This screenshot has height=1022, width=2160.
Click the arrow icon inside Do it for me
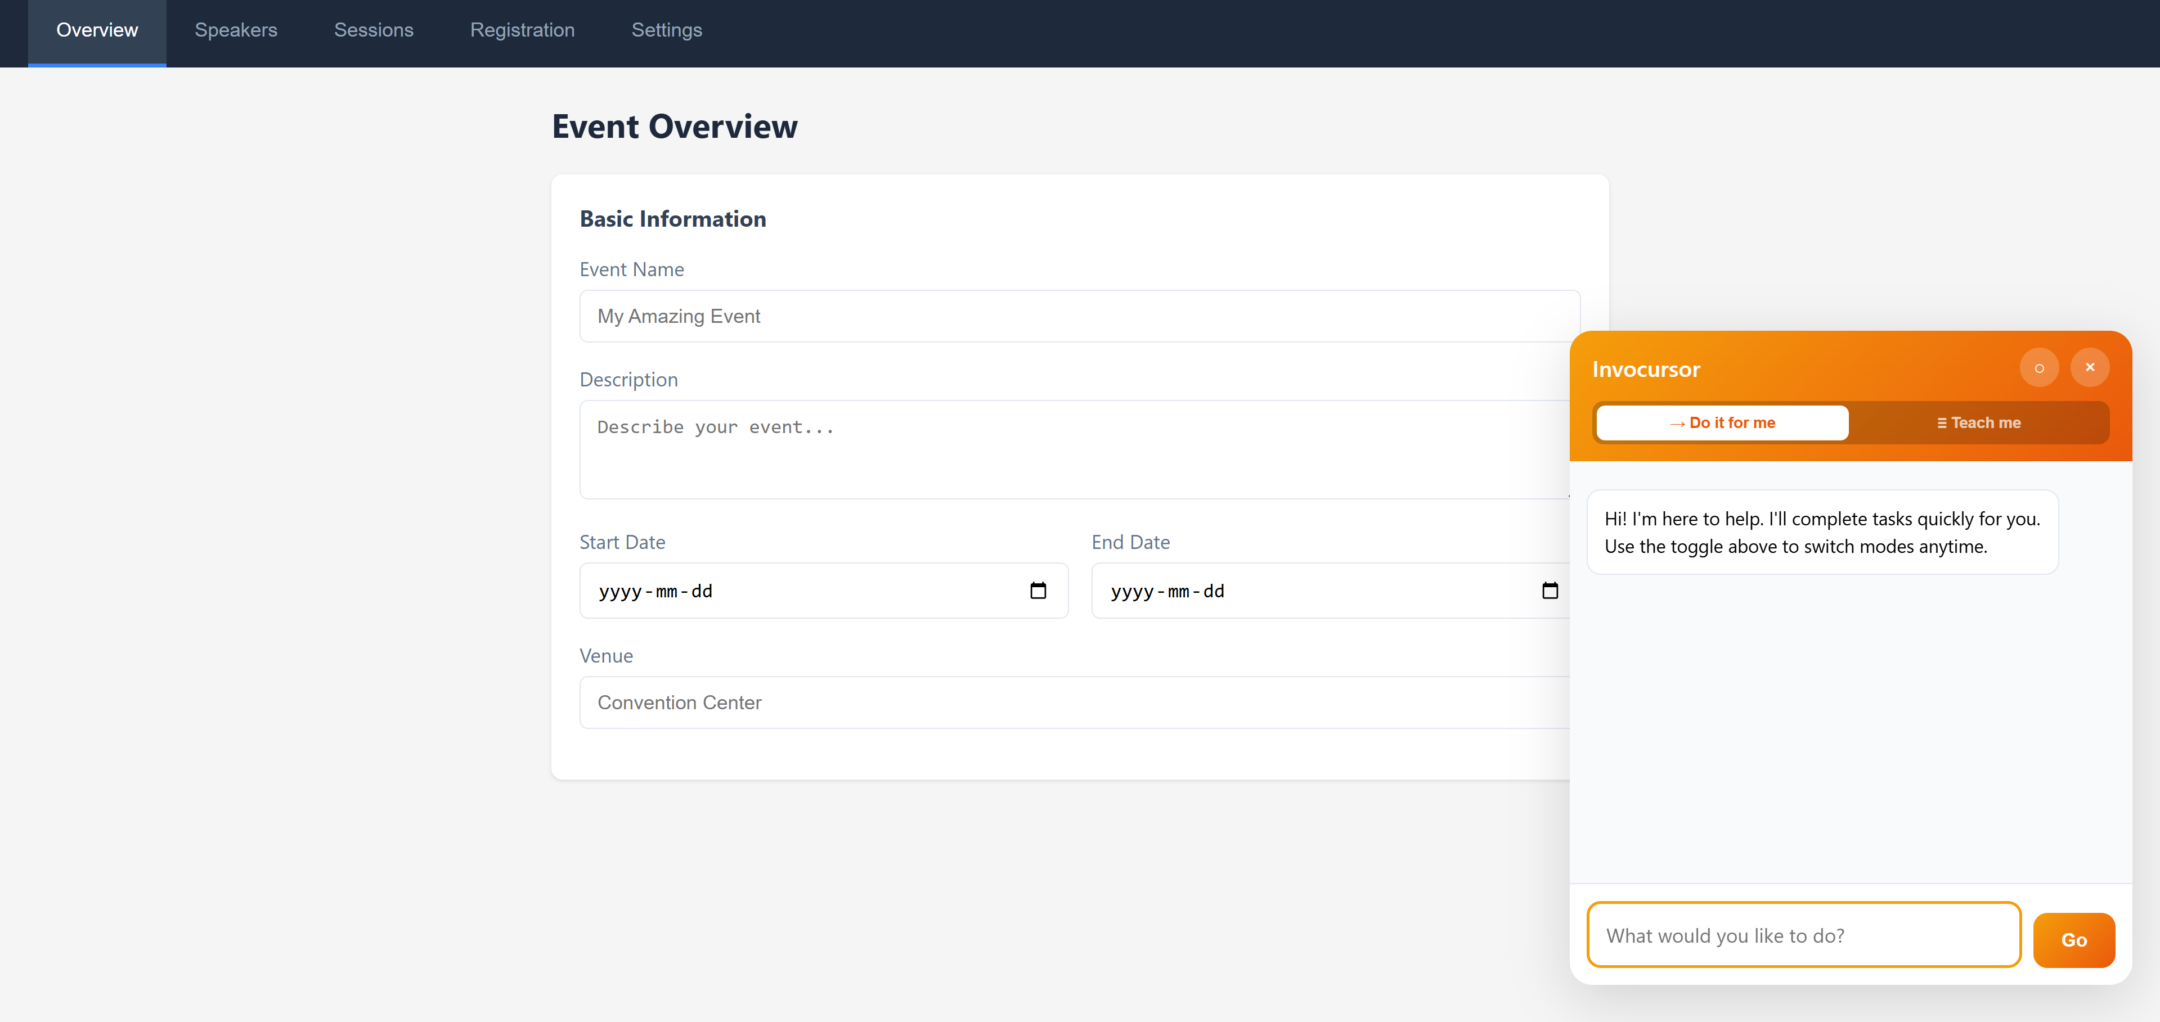[1676, 422]
